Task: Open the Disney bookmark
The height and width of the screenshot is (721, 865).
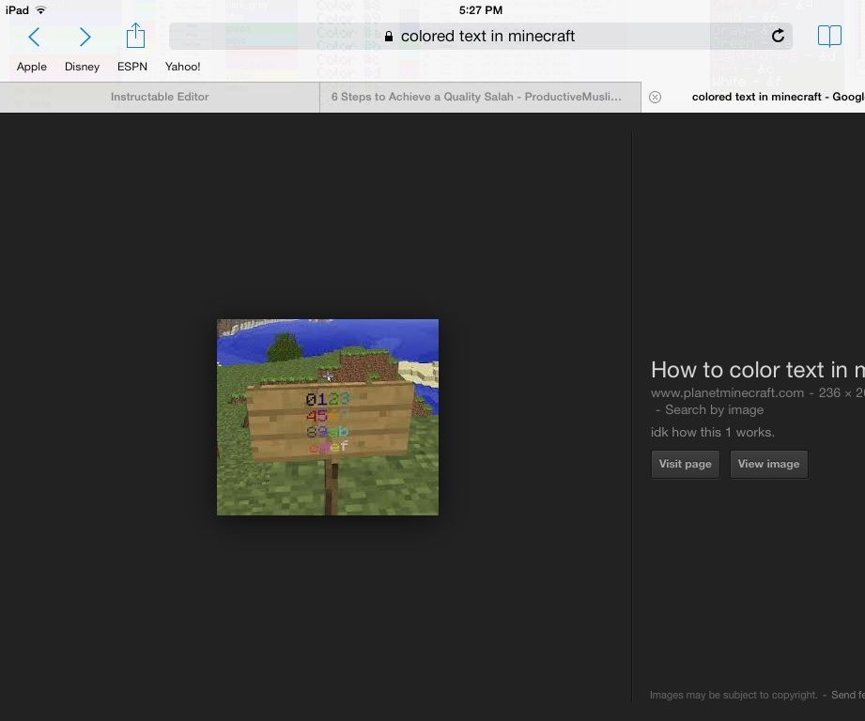Action: tap(83, 67)
